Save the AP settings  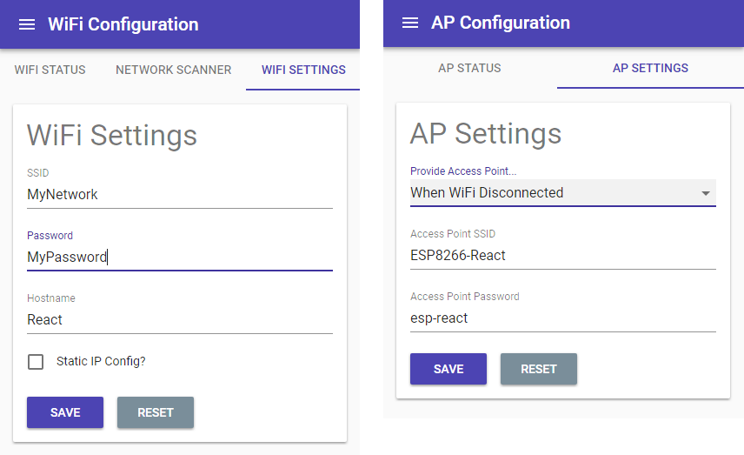pos(448,369)
